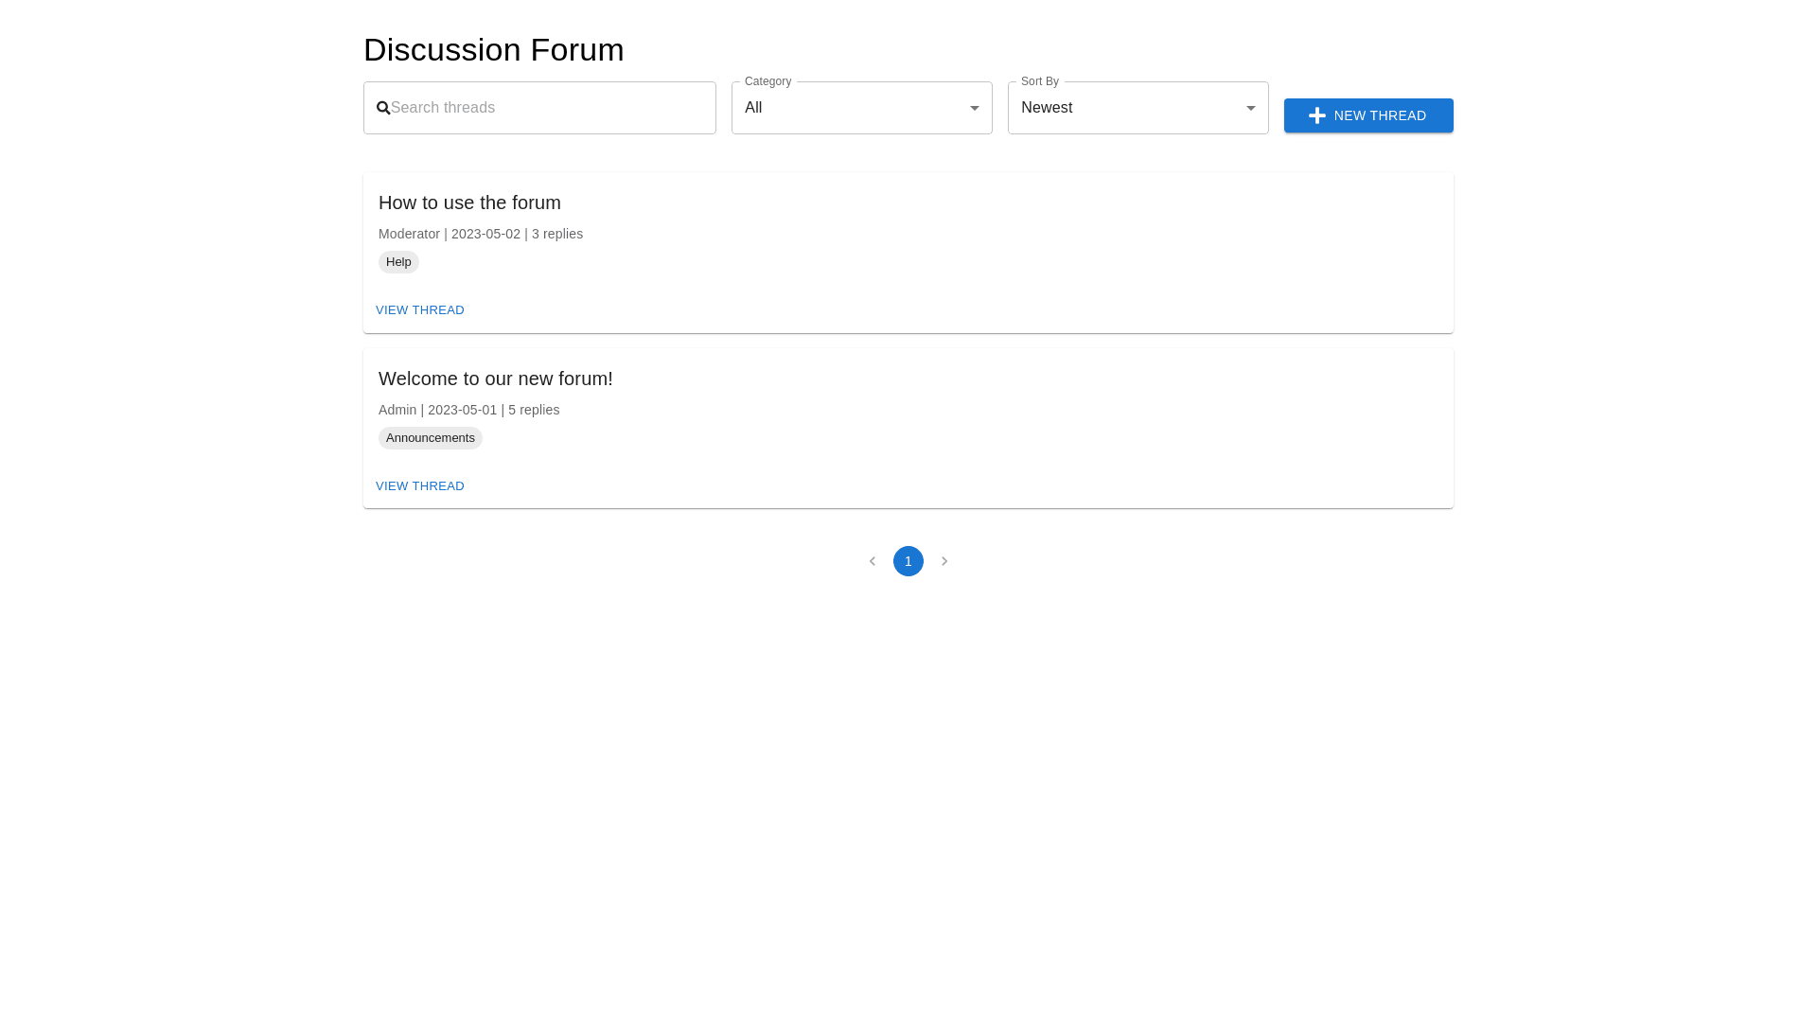1817x1022 pixels.
Task: Open the Sort By dropdown arrow
Action: 1250,108
